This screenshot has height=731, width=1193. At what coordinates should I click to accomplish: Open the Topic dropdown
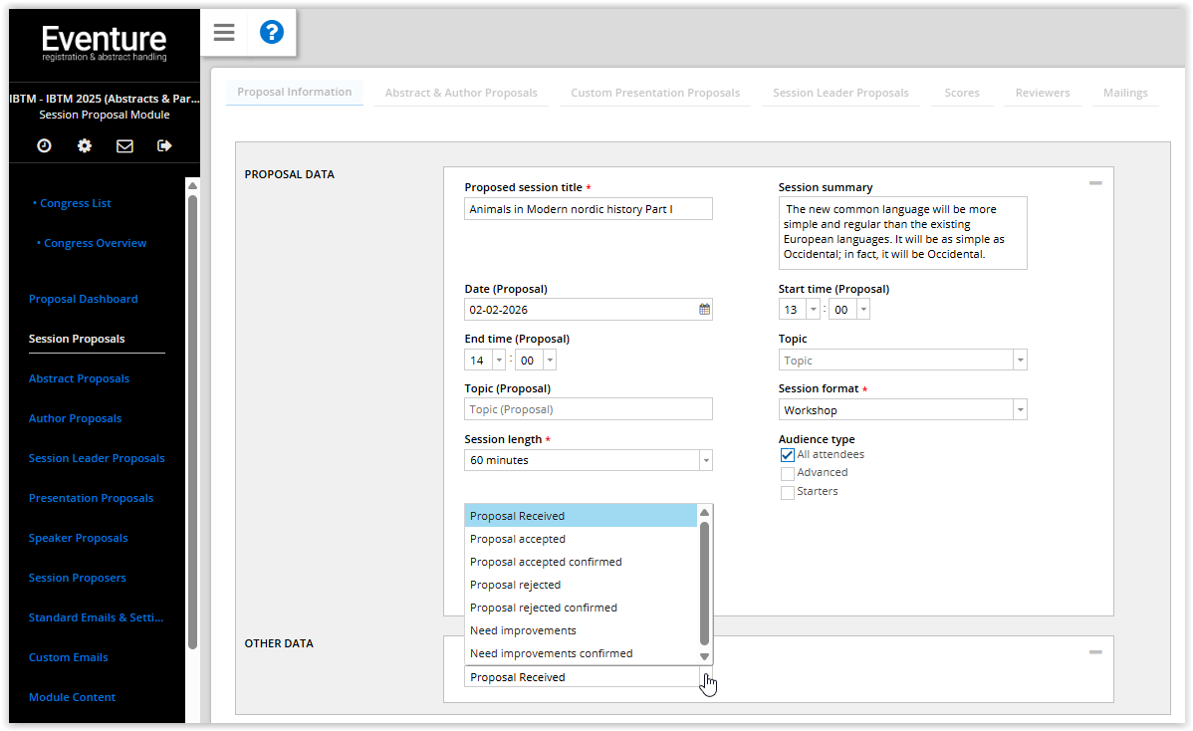tap(1019, 361)
